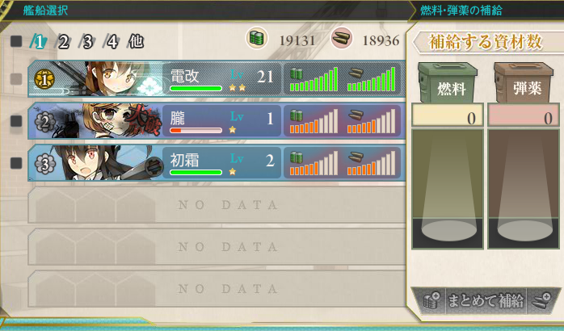564x331 pixels.
Task: Click the fuel drum icon beside 19131
Action: 257,38
